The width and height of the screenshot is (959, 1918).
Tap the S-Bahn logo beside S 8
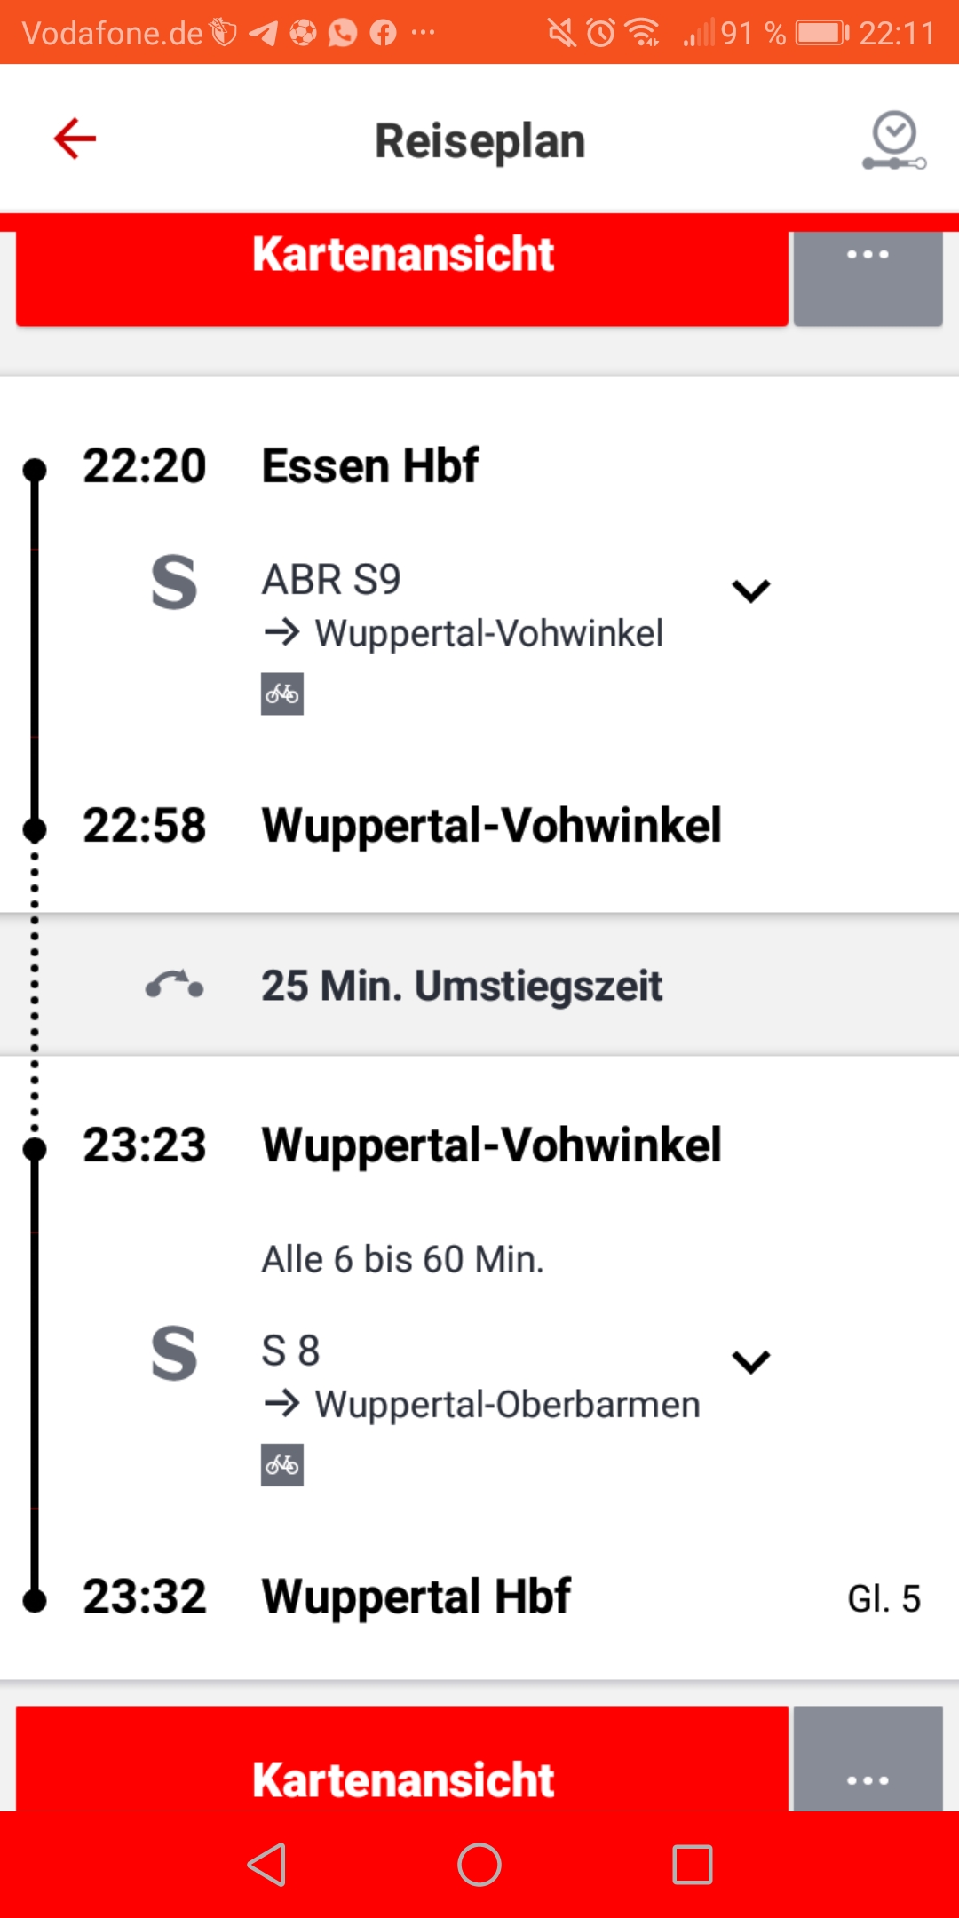pos(174,1353)
